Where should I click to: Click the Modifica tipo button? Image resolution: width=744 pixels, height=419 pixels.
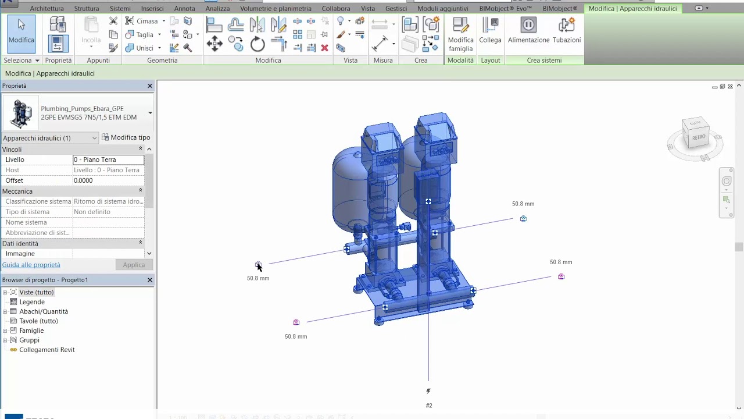[126, 137]
